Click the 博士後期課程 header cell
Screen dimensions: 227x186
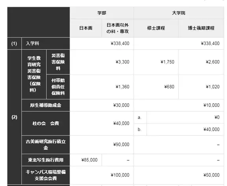click(201, 28)
